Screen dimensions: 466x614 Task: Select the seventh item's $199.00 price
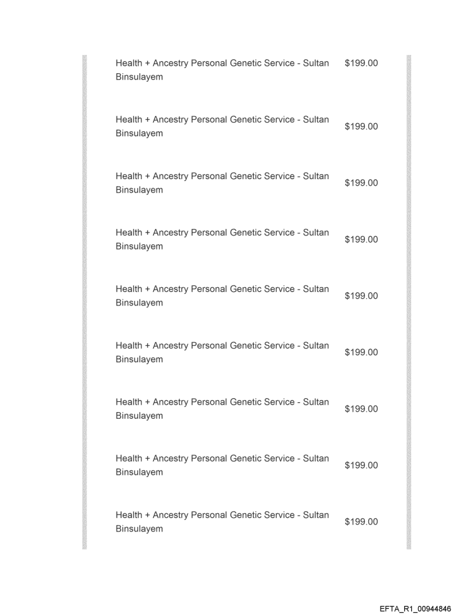click(361, 409)
